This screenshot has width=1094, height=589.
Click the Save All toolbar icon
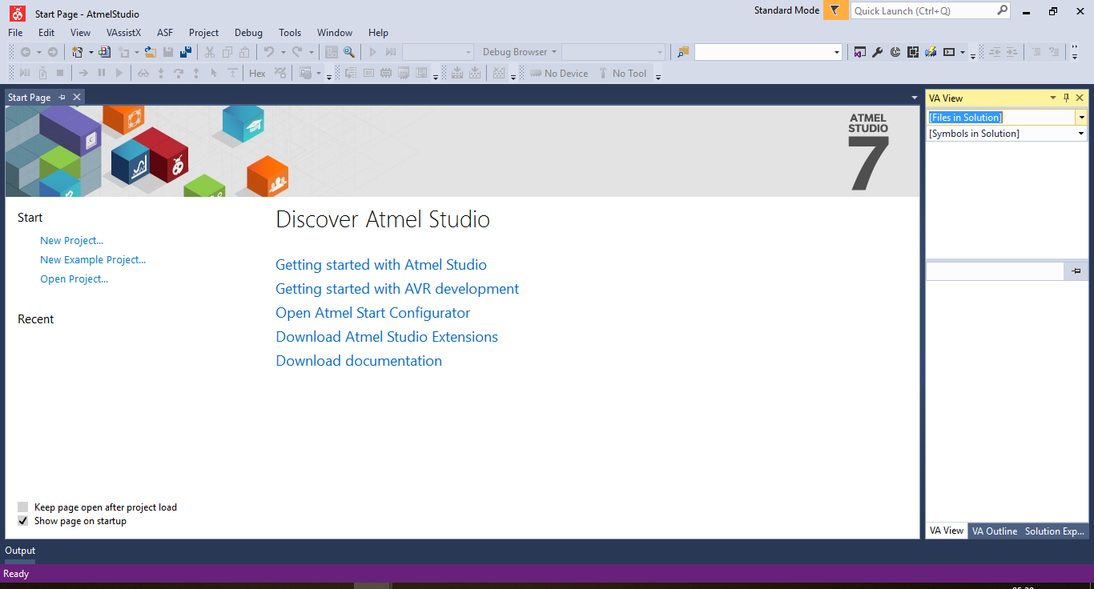click(x=186, y=52)
